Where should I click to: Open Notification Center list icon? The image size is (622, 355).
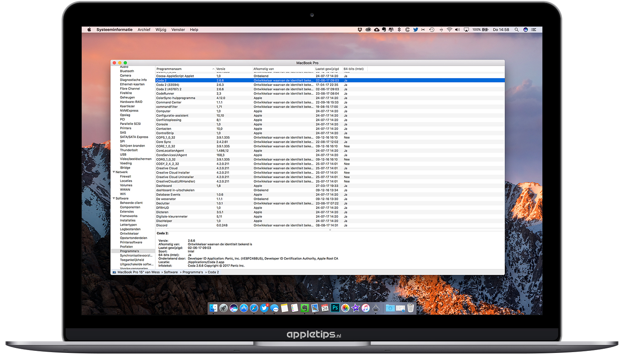pos(534,29)
